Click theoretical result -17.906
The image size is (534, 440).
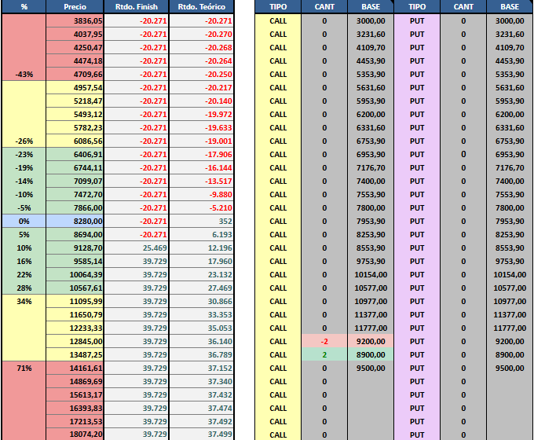coord(201,154)
